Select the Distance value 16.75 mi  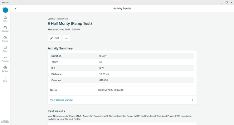pyautogui.click(x=104, y=74)
